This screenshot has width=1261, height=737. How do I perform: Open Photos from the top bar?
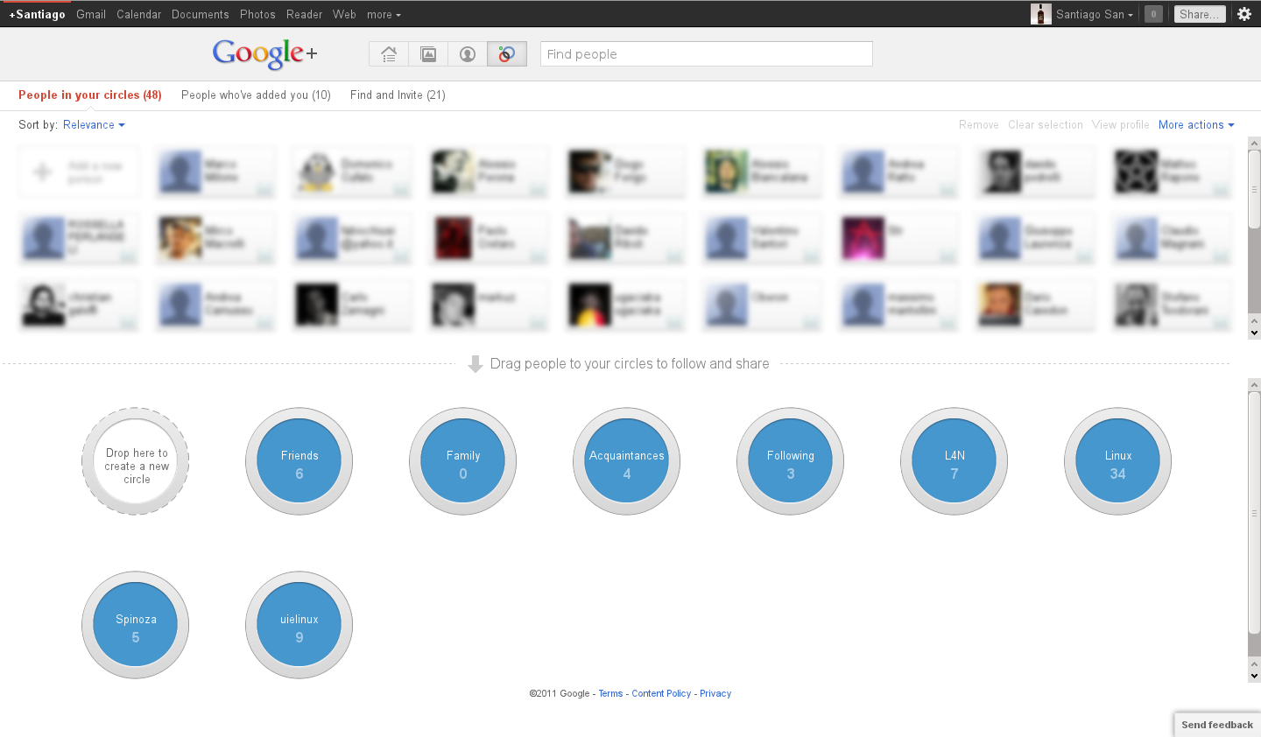[257, 14]
